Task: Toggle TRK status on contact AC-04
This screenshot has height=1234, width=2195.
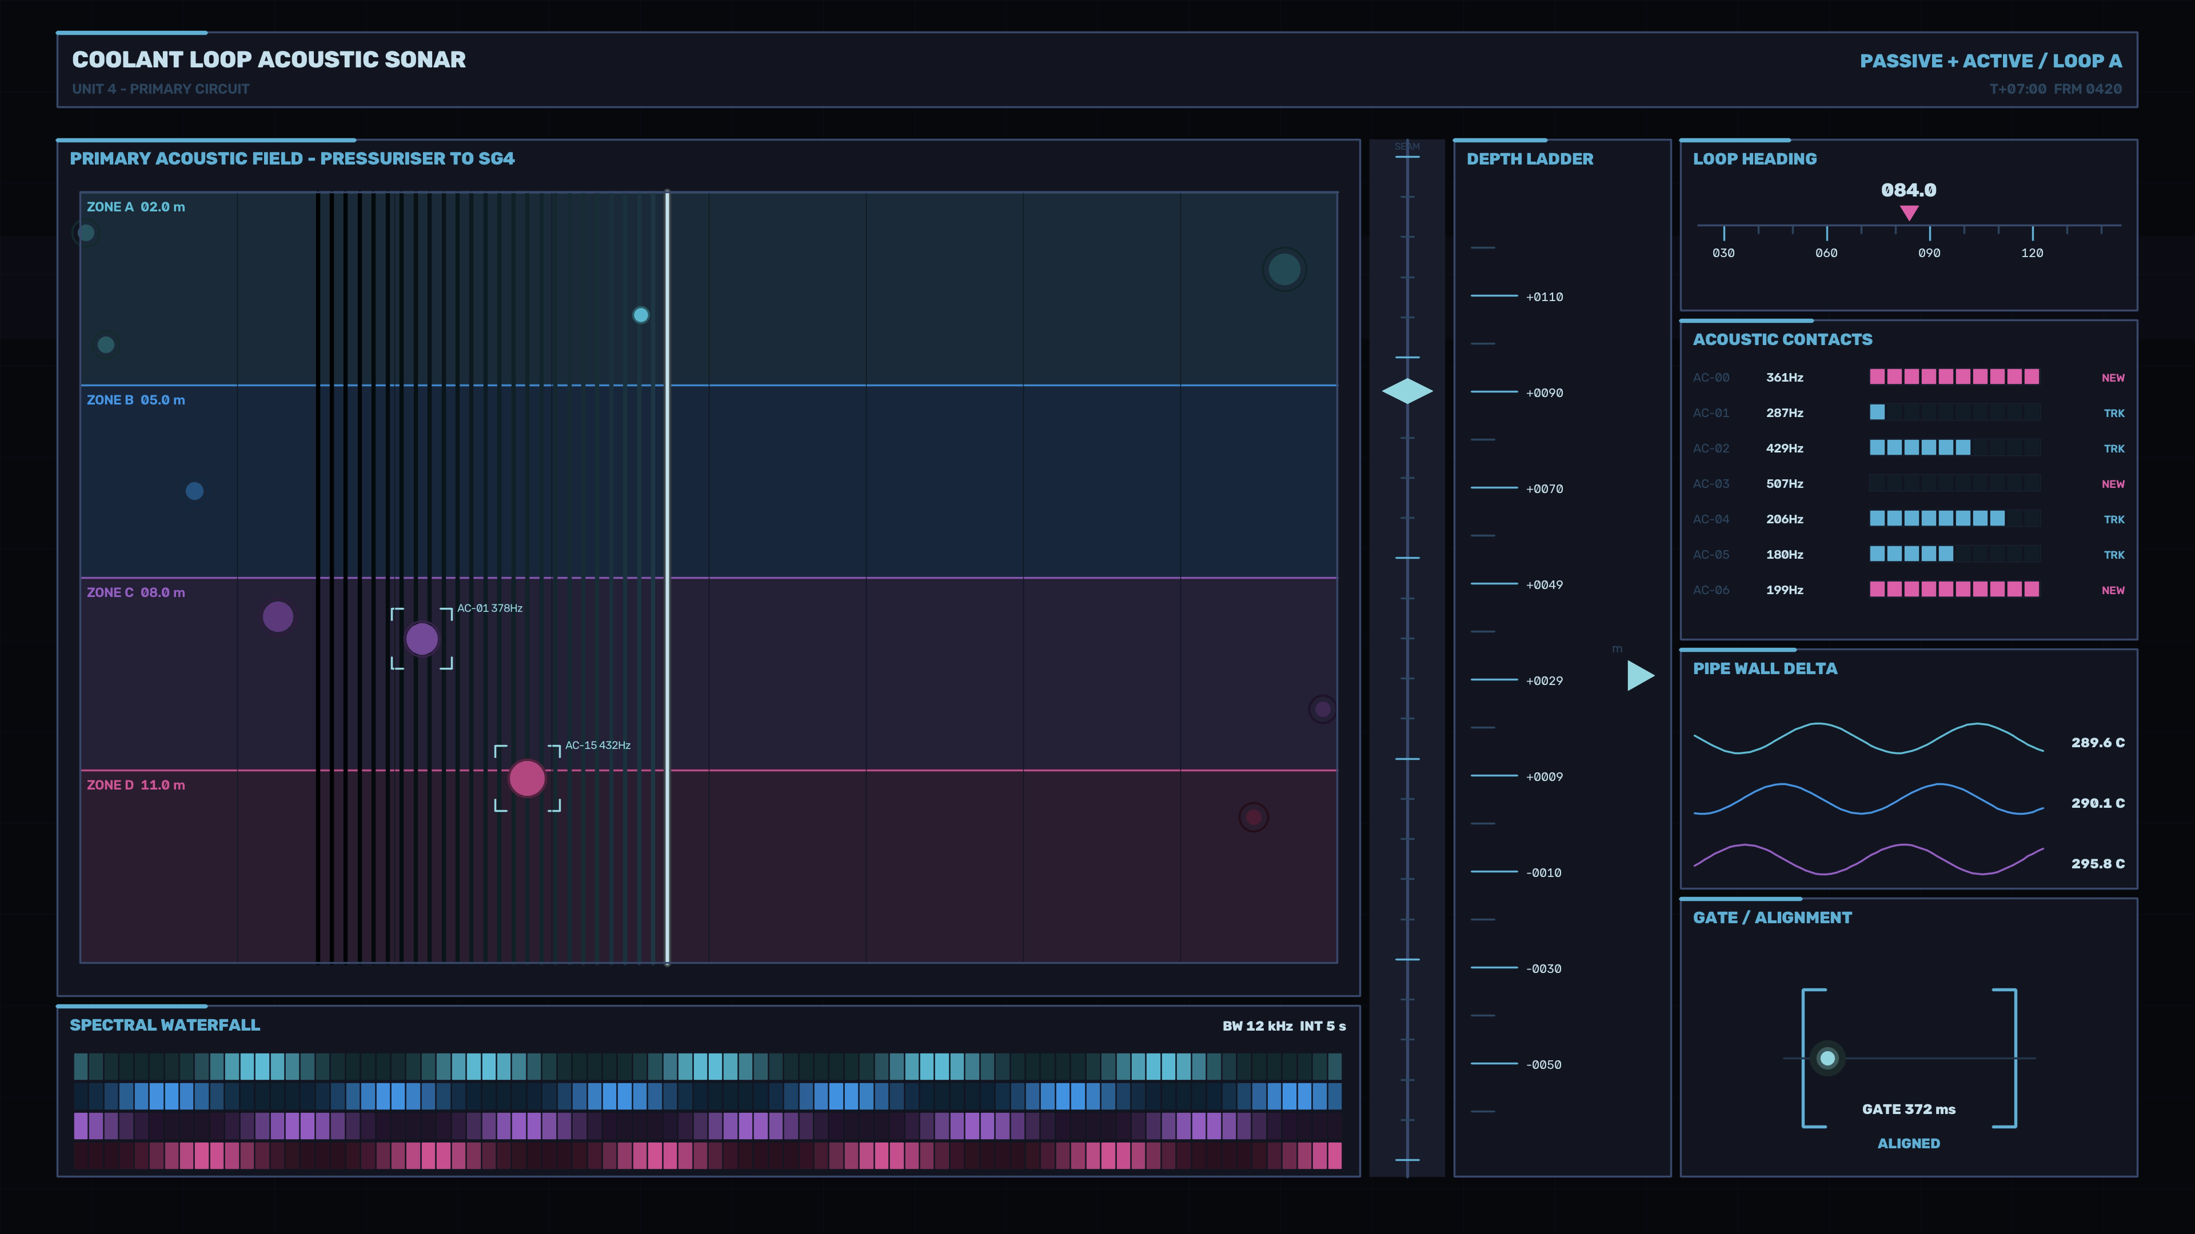Action: pos(2114,519)
